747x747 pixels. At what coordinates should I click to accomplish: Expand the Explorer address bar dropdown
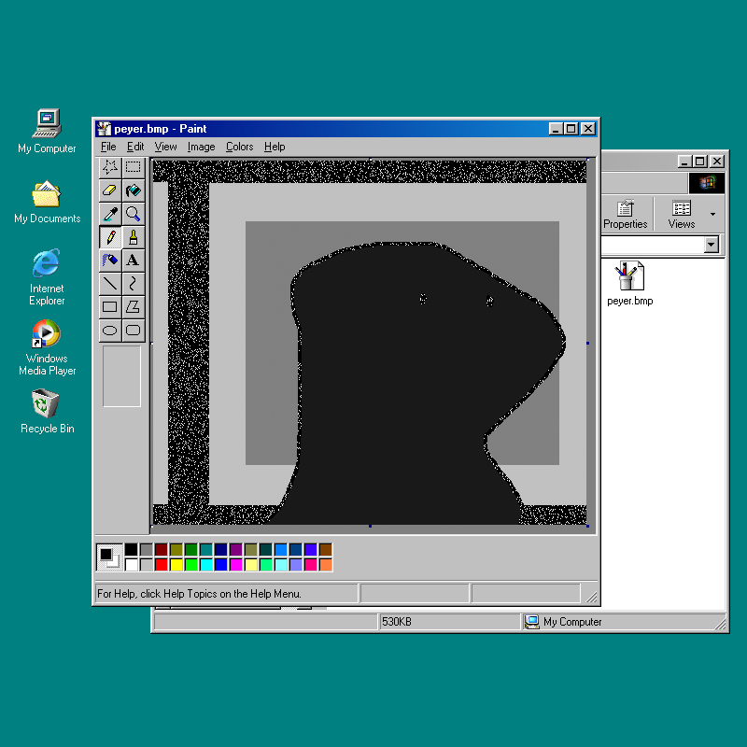(x=712, y=245)
